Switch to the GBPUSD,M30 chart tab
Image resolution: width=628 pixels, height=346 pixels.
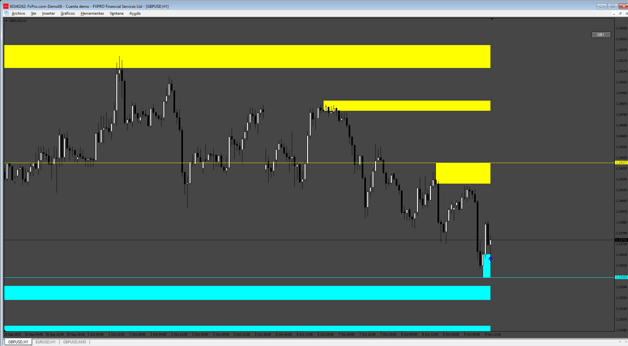click(x=74, y=342)
